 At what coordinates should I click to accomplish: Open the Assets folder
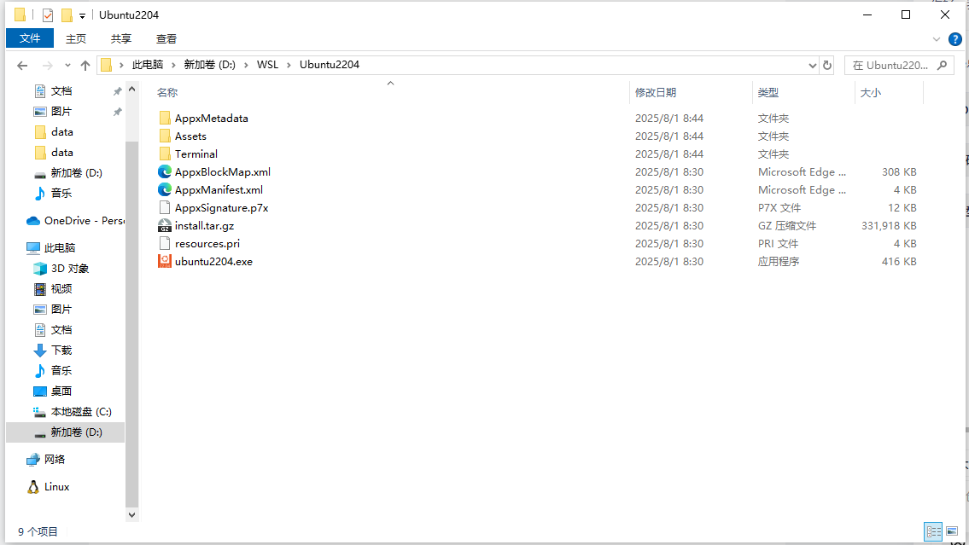(x=190, y=136)
